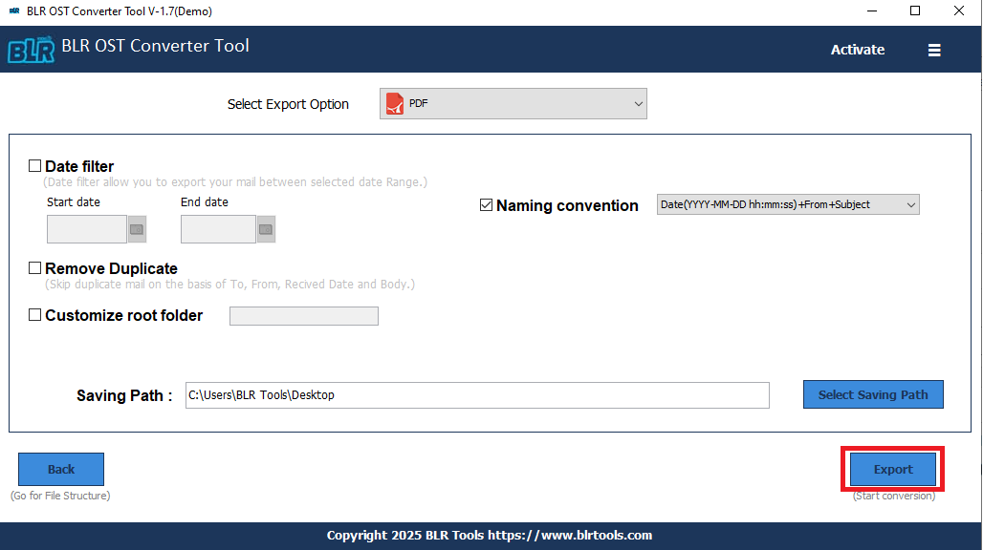Click Activate in the top menu bar
Viewport: 983px width, 550px height.
[857, 50]
